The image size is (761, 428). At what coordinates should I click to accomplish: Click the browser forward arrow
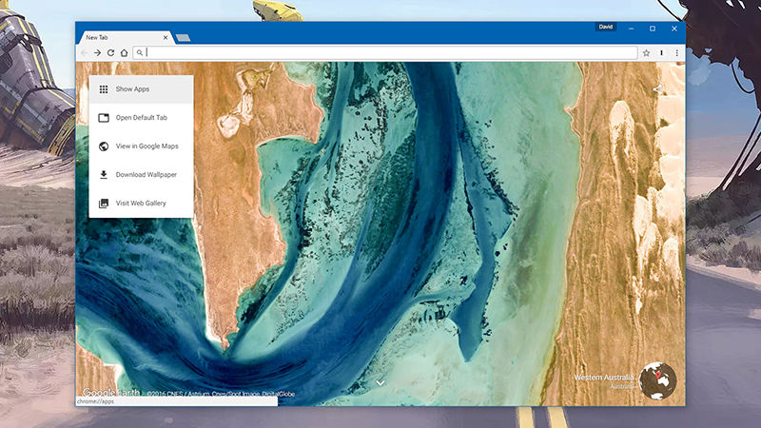97,53
